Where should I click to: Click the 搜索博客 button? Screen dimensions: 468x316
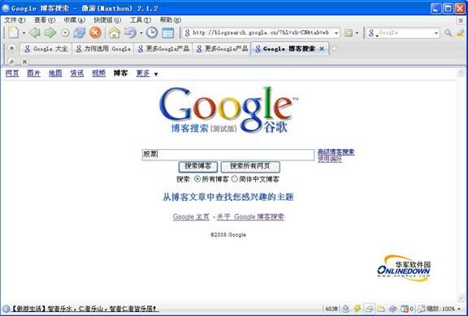coord(198,166)
